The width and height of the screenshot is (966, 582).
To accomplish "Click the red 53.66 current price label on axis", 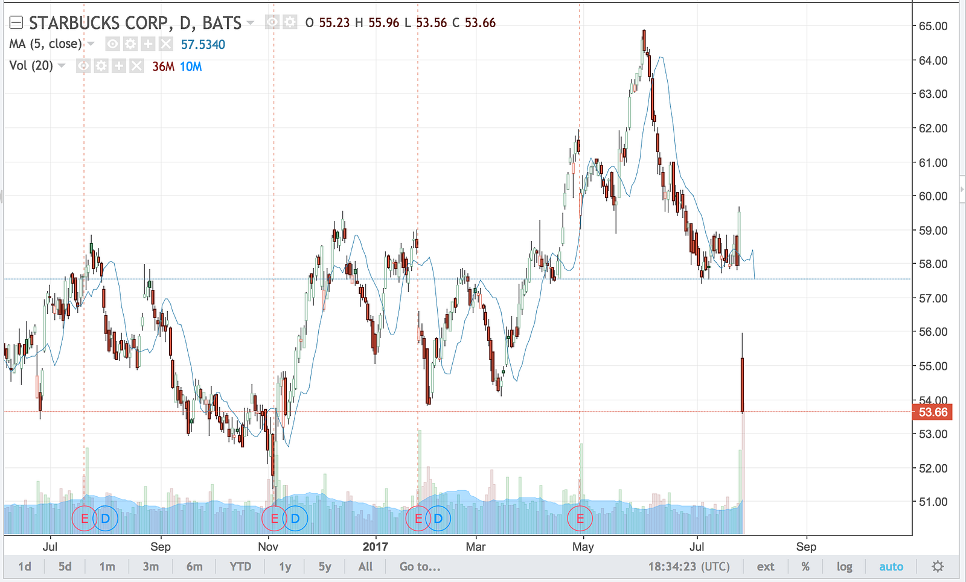I will click(933, 412).
